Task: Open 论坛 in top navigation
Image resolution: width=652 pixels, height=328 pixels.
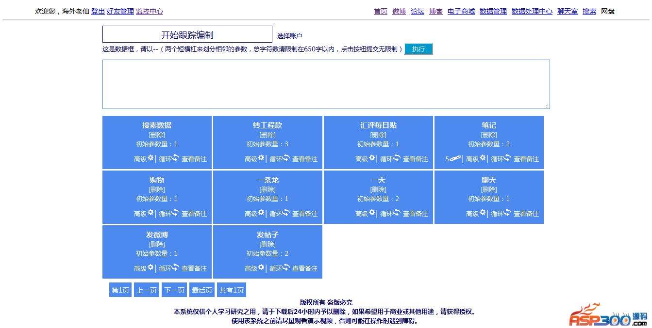Action: coord(418,11)
